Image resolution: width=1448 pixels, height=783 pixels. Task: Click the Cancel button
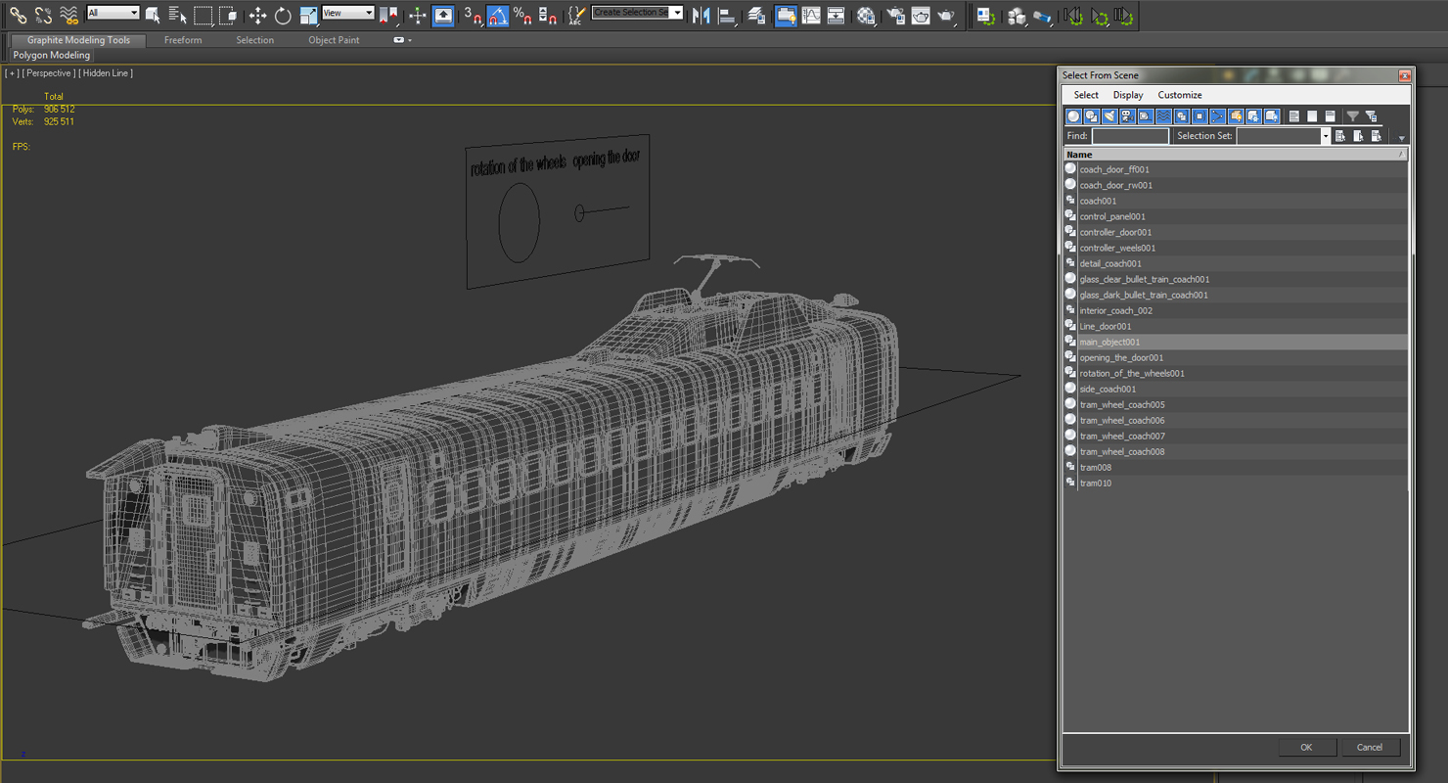(x=1370, y=747)
